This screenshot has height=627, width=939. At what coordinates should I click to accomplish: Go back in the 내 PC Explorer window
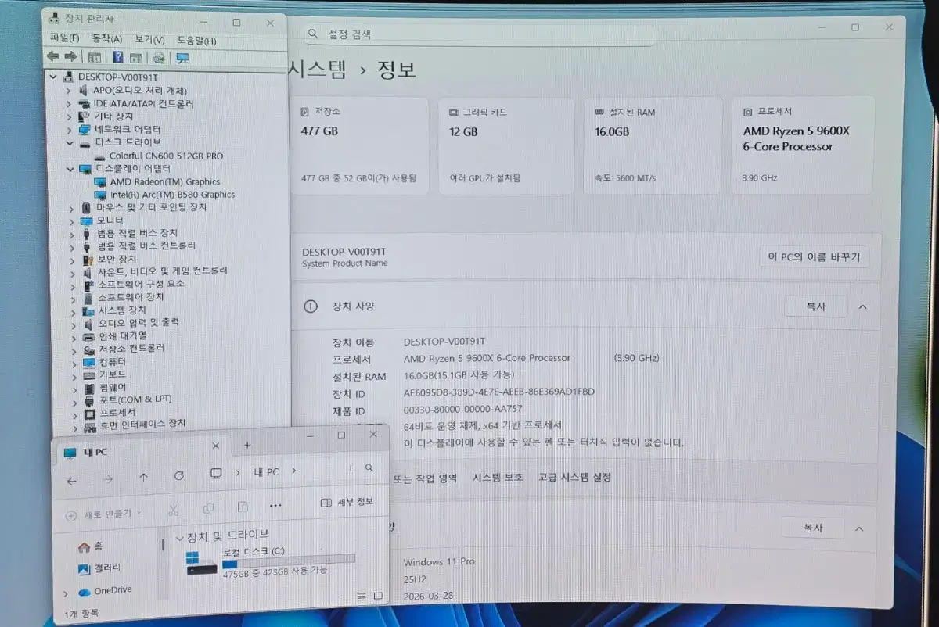tap(71, 480)
